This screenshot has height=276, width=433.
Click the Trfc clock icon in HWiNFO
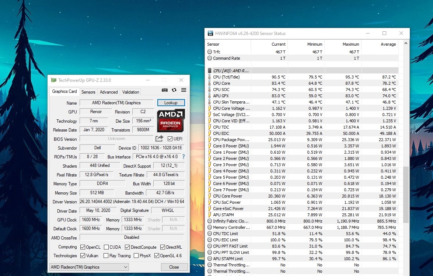tap(210, 52)
